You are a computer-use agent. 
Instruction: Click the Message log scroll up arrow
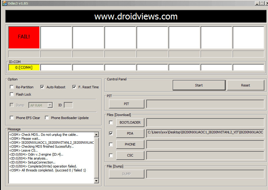point(96,135)
